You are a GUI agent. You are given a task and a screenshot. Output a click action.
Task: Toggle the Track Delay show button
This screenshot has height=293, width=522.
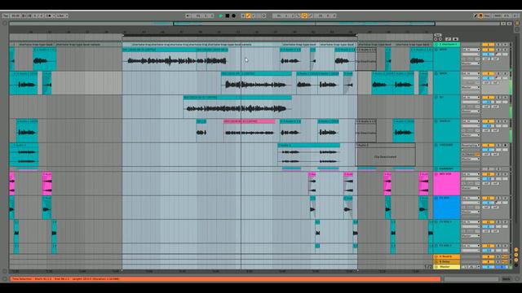(516, 265)
